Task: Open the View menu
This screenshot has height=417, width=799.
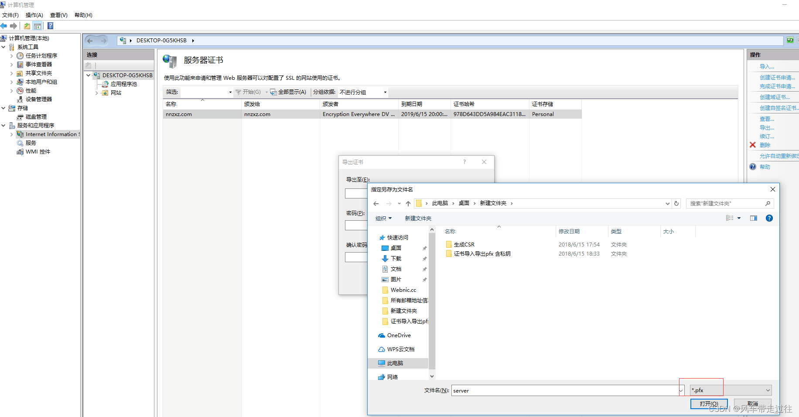Action: 58,15
